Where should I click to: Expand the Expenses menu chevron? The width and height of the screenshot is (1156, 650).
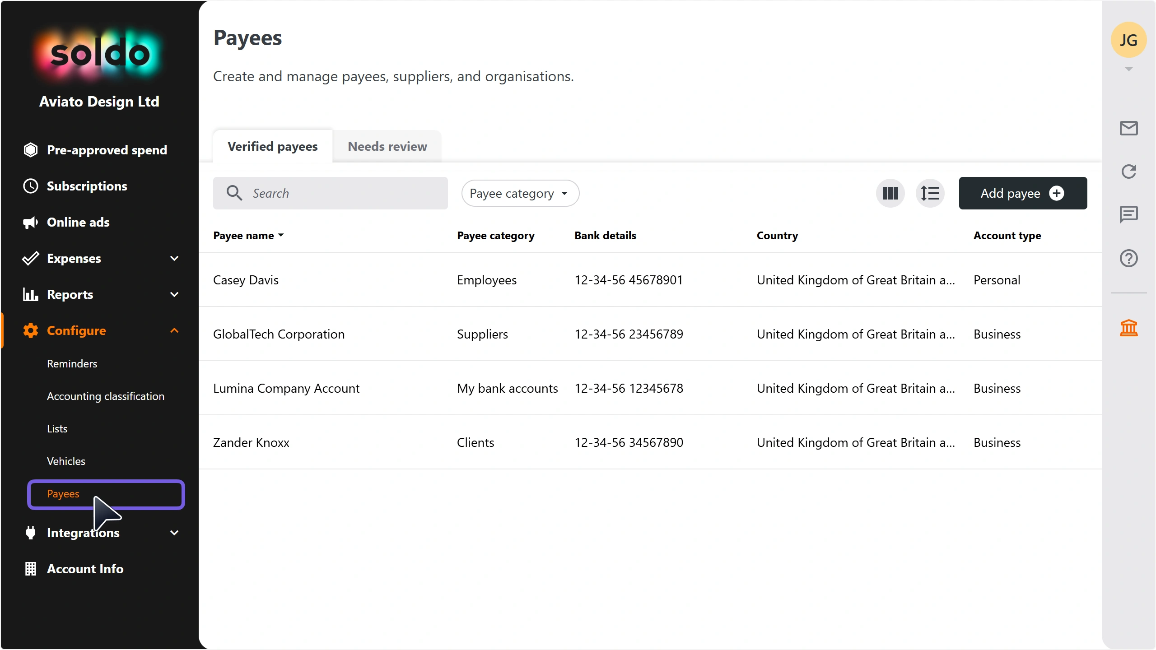click(x=174, y=258)
